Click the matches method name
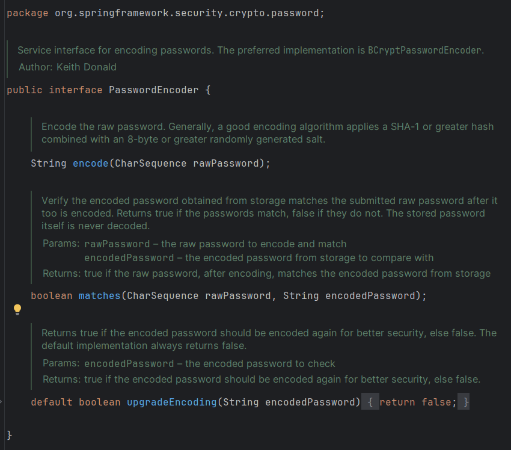This screenshot has width=511, height=450. point(99,296)
